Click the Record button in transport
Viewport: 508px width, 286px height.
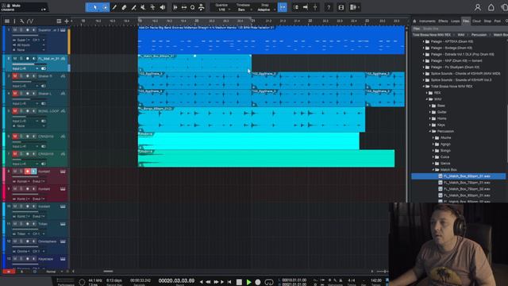coord(258,282)
